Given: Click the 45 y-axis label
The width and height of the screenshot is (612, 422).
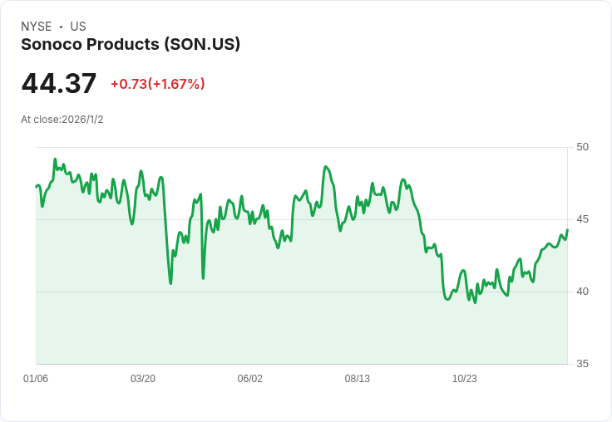Looking at the screenshot, I should [582, 219].
